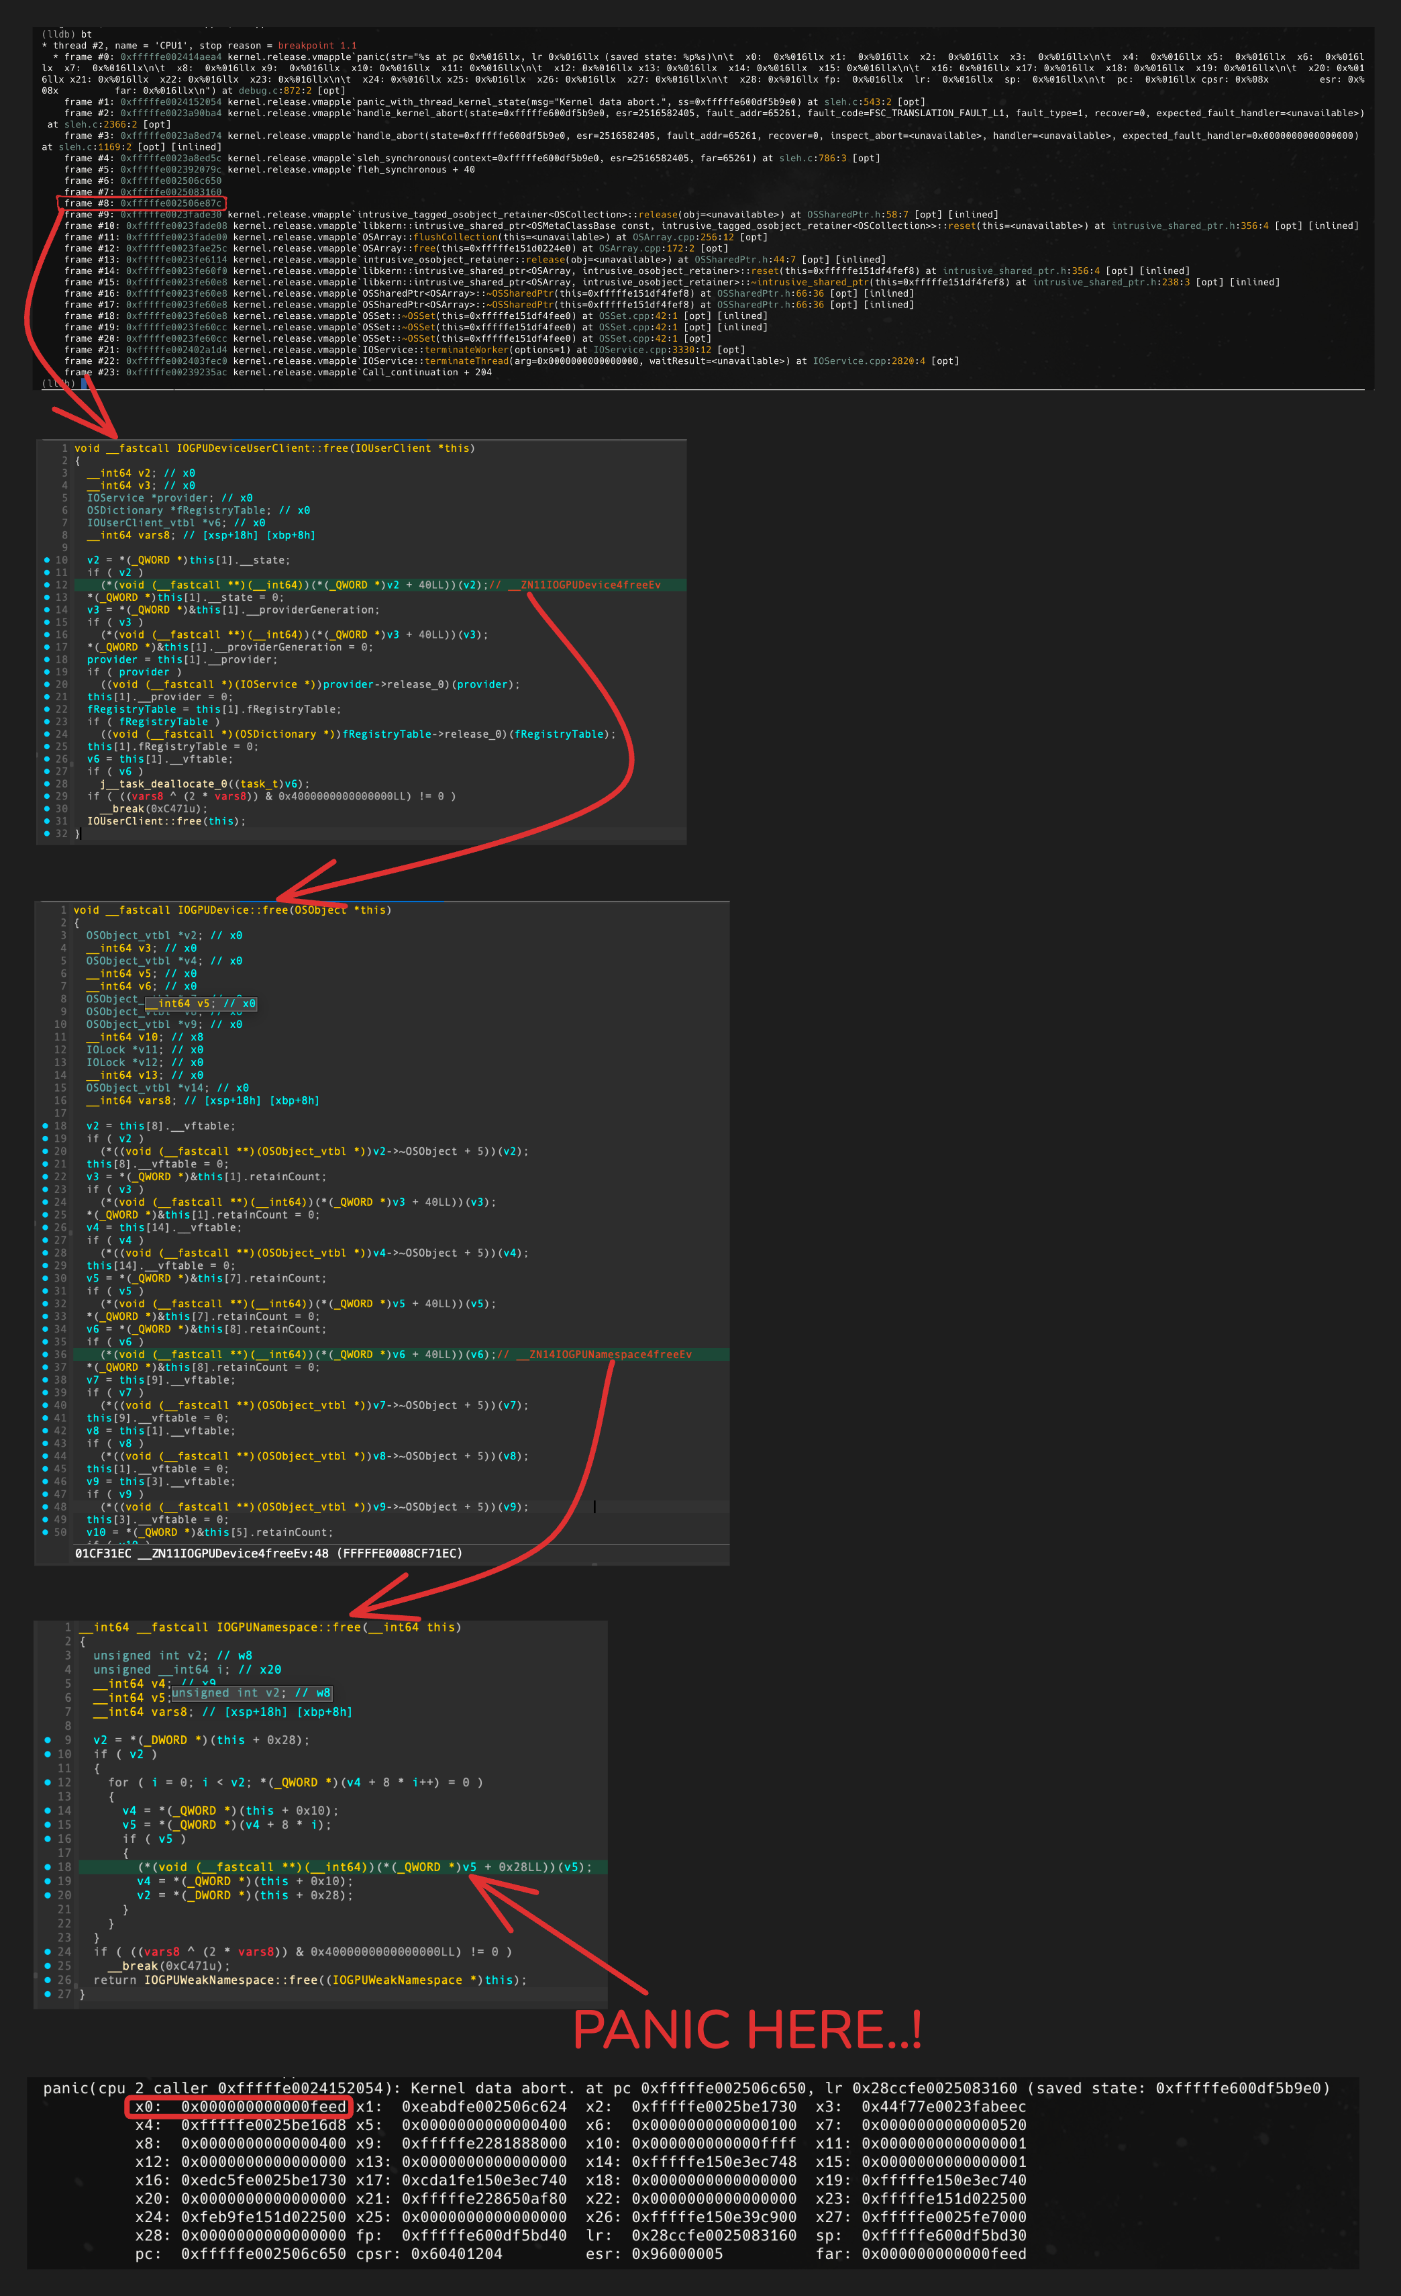Select boxed frame #8 address 0xfffffe002506e87c
The height and width of the screenshot is (2296, 1401).
tap(170, 203)
